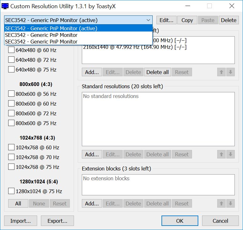Select the active SEC3542 monitor entry

(x=51, y=28)
